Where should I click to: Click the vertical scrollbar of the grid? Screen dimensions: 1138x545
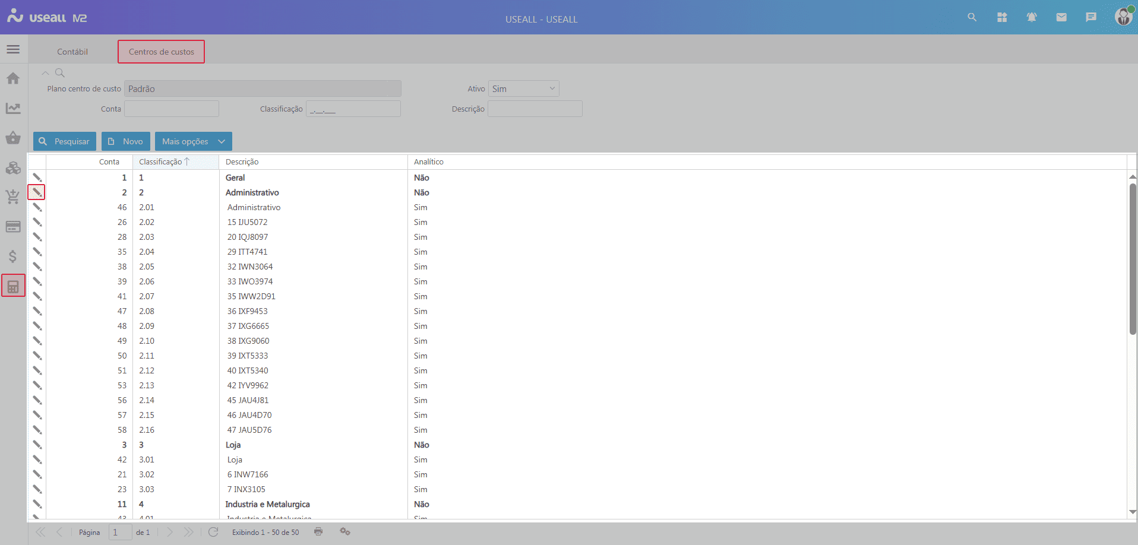(x=1132, y=258)
